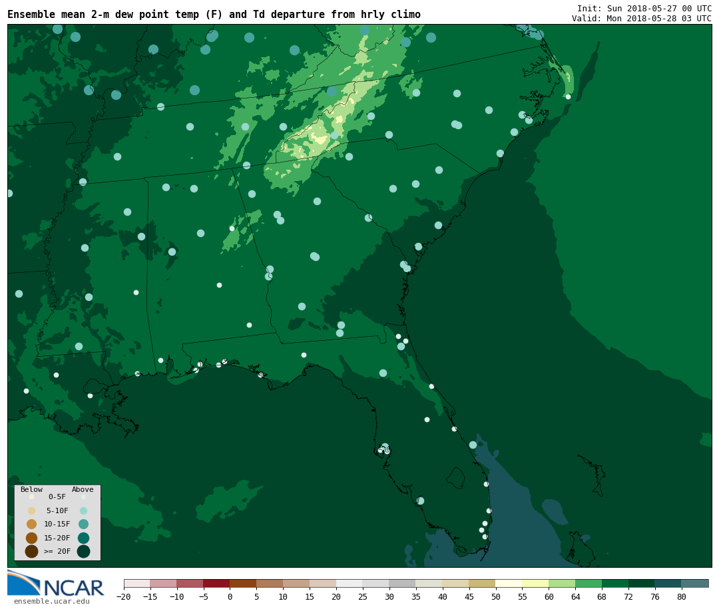Click the 'Below' legend column header

coord(32,489)
